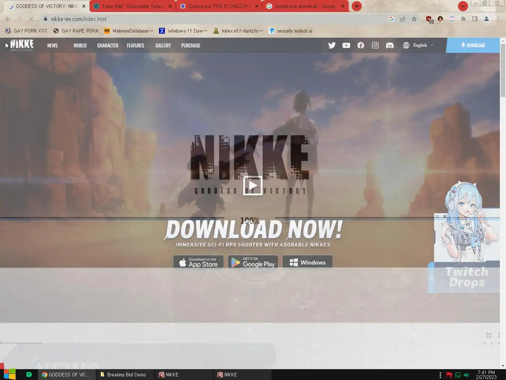This screenshot has width=506, height=380.
Task: View site security lock info
Action: coord(46,19)
